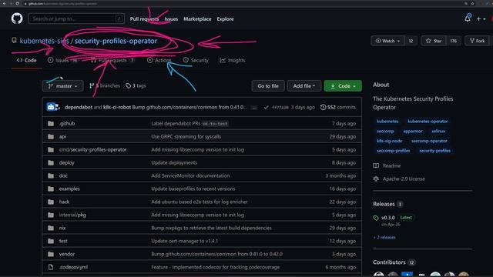Open Explore in the top navigation
Screen dimensions: 493x277
tap(225, 18)
